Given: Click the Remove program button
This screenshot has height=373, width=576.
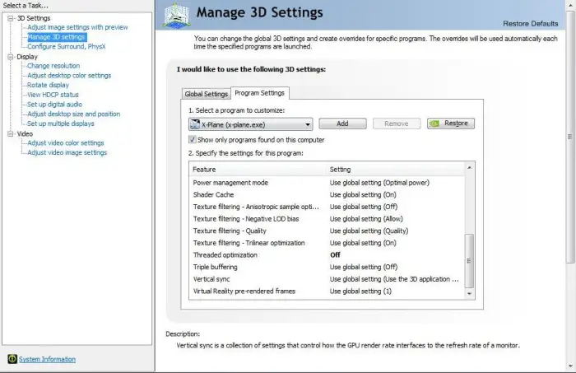Looking at the screenshot, I should pyautogui.click(x=397, y=124).
